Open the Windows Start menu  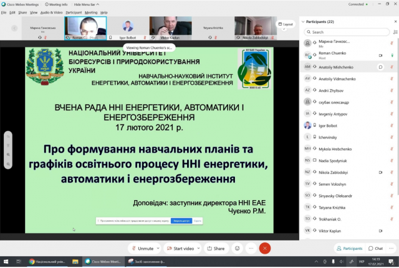pyautogui.click(x=6, y=262)
